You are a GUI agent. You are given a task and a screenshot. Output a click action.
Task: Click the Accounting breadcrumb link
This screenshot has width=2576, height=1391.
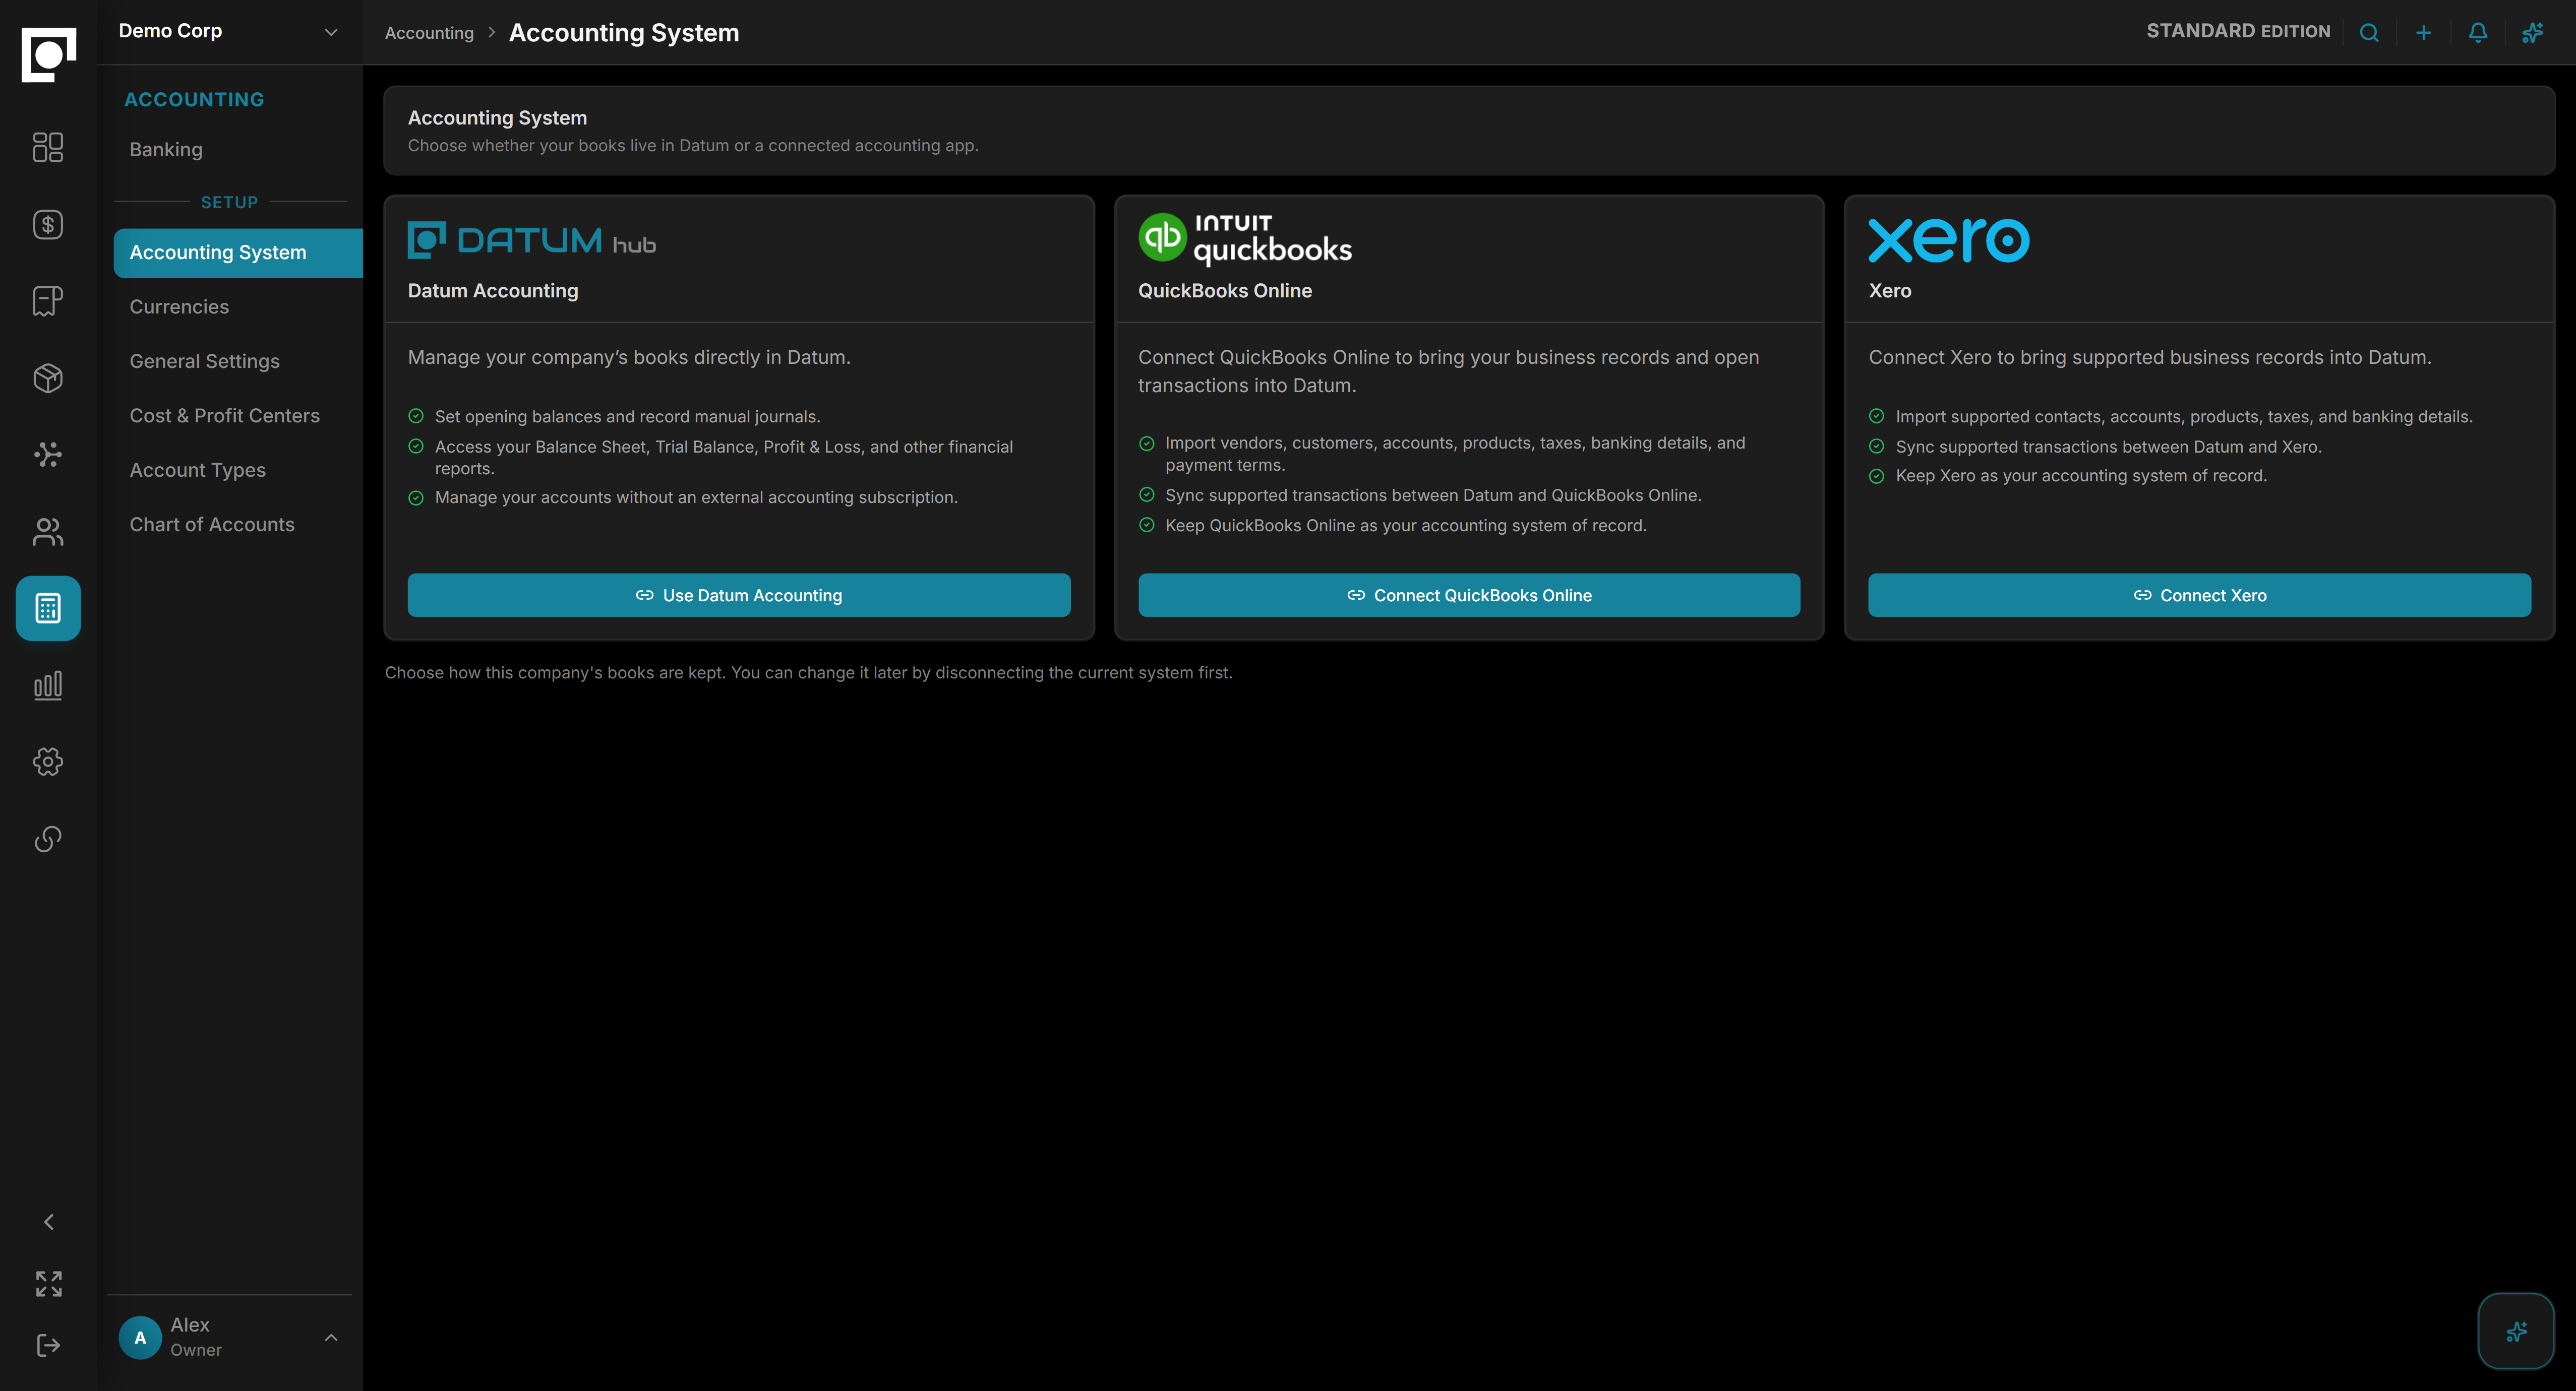point(429,32)
